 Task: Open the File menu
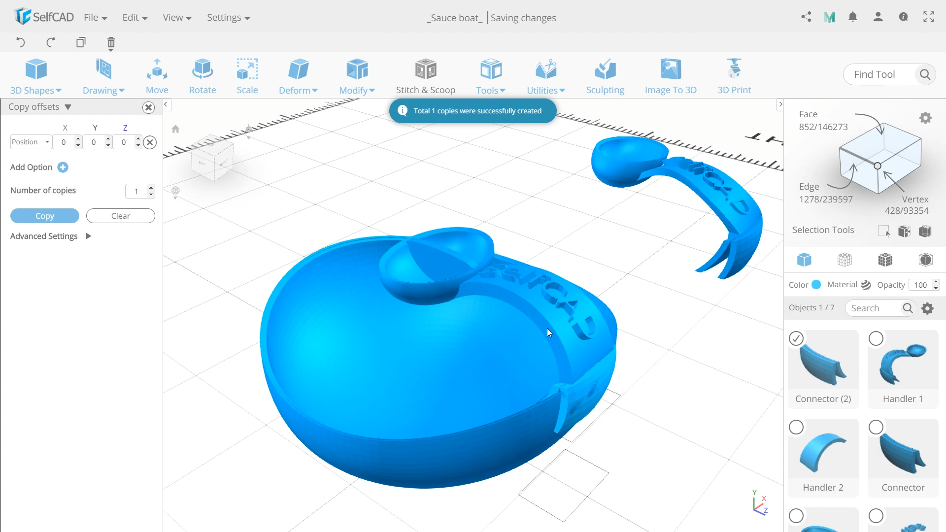[x=96, y=17]
